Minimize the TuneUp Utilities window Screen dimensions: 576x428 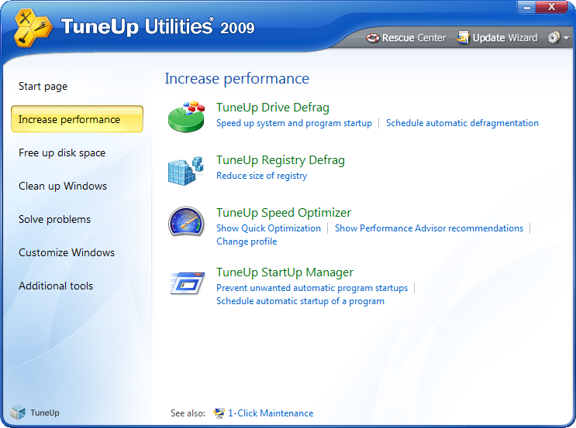[x=527, y=7]
